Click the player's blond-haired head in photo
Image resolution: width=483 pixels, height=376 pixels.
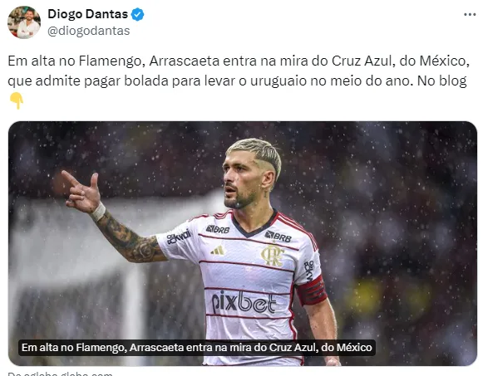(252, 173)
